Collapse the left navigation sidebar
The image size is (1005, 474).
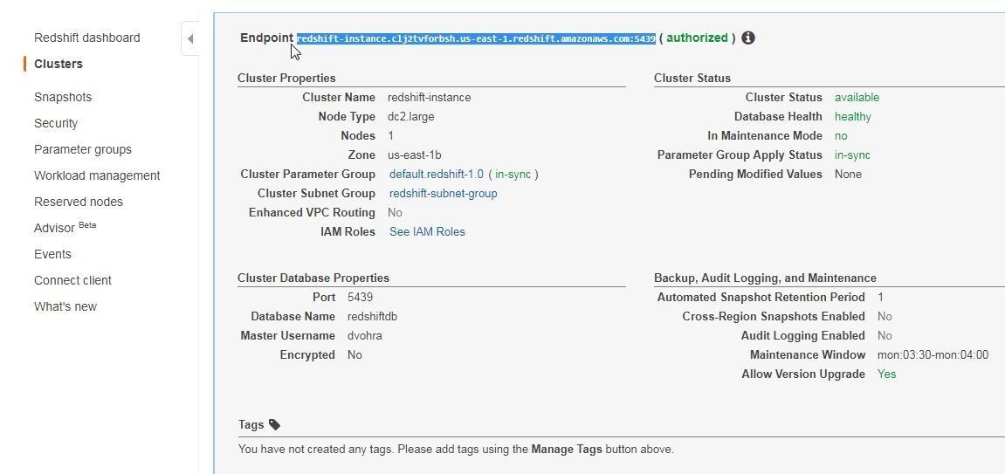(x=190, y=39)
